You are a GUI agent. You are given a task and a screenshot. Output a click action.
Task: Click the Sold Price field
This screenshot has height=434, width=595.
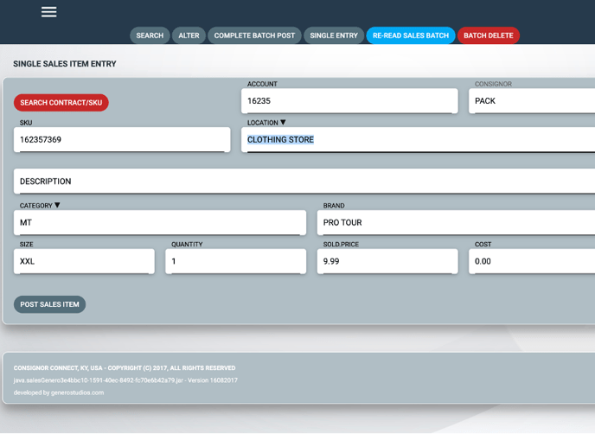[x=387, y=261]
